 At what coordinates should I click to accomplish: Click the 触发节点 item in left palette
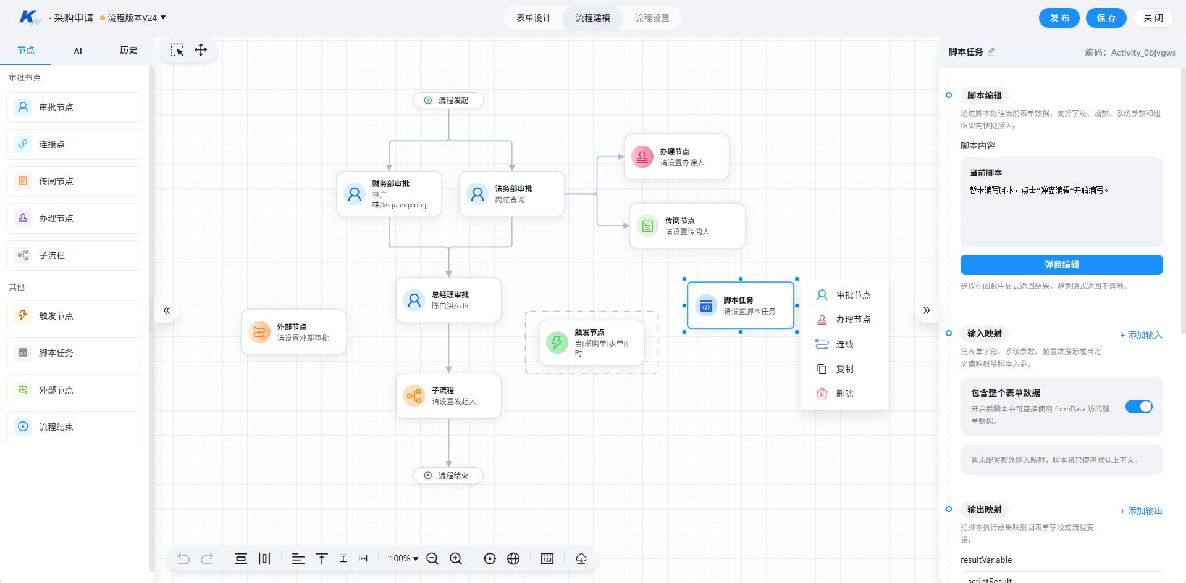(x=75, y=316)
